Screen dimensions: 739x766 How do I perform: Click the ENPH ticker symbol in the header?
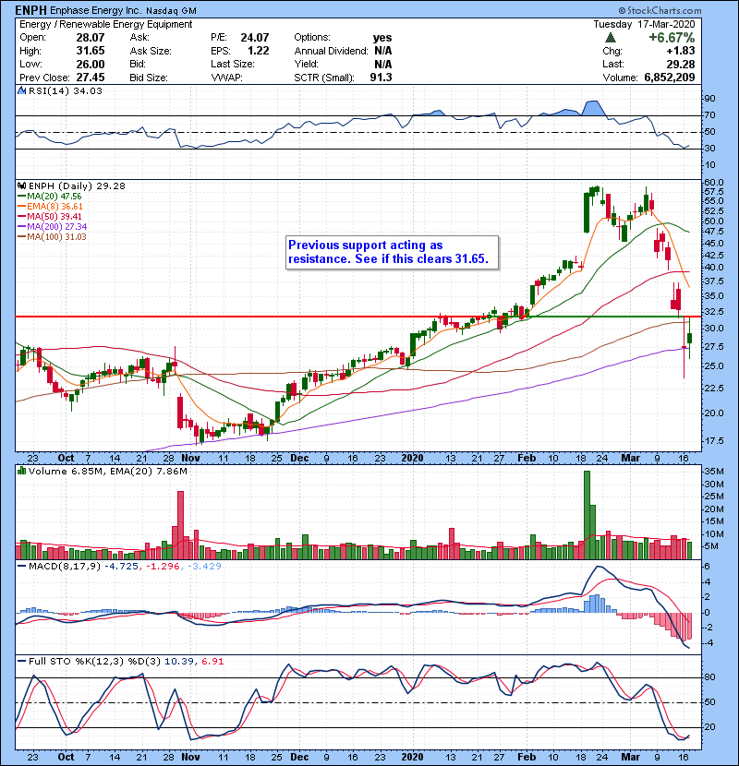click(30, 10)
